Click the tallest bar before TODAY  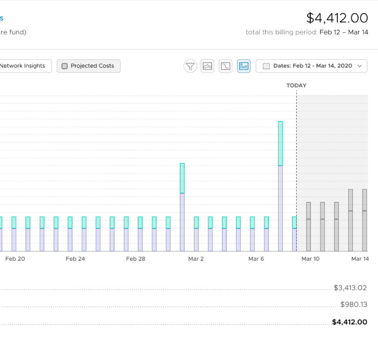tap(280, 186)
